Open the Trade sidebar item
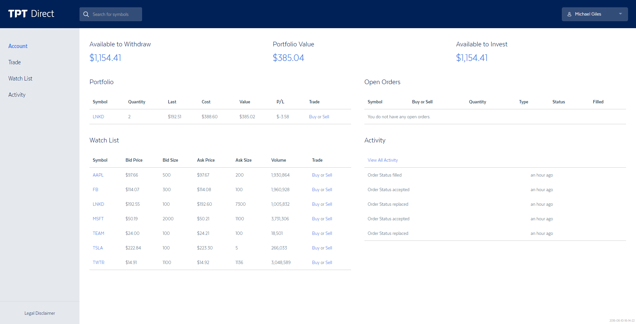The height and width of the screenshot is (324, 636). tap(15, 62)
